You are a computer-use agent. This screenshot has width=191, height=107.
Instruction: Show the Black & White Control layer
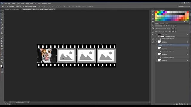point(156,37)
